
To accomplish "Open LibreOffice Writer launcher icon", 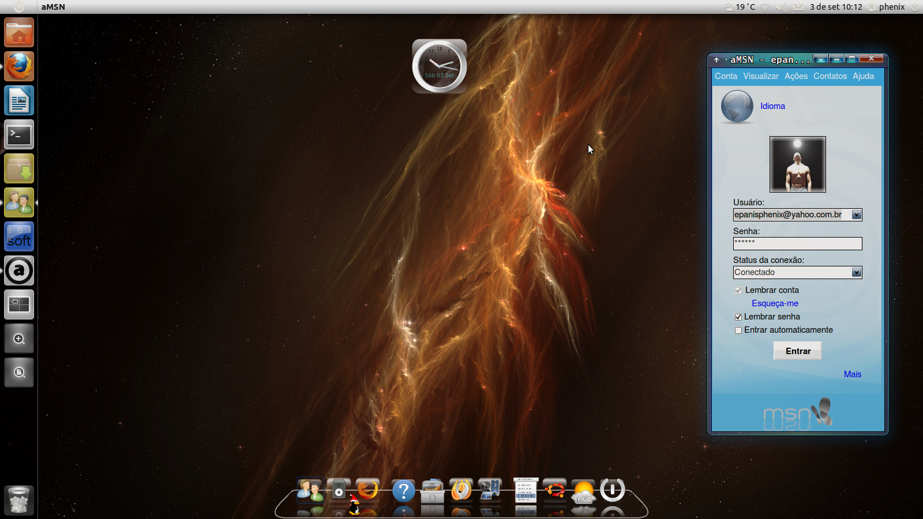I will click(19, 100).
